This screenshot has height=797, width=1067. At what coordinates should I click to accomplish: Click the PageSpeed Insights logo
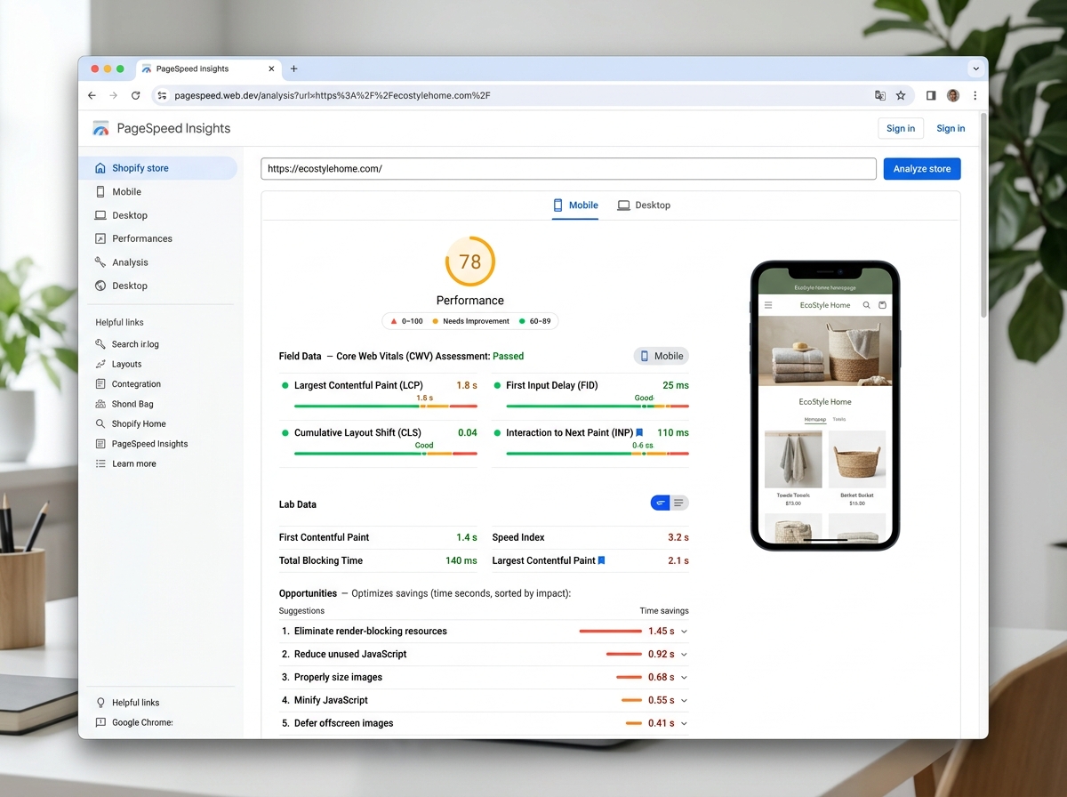point(101,128)
